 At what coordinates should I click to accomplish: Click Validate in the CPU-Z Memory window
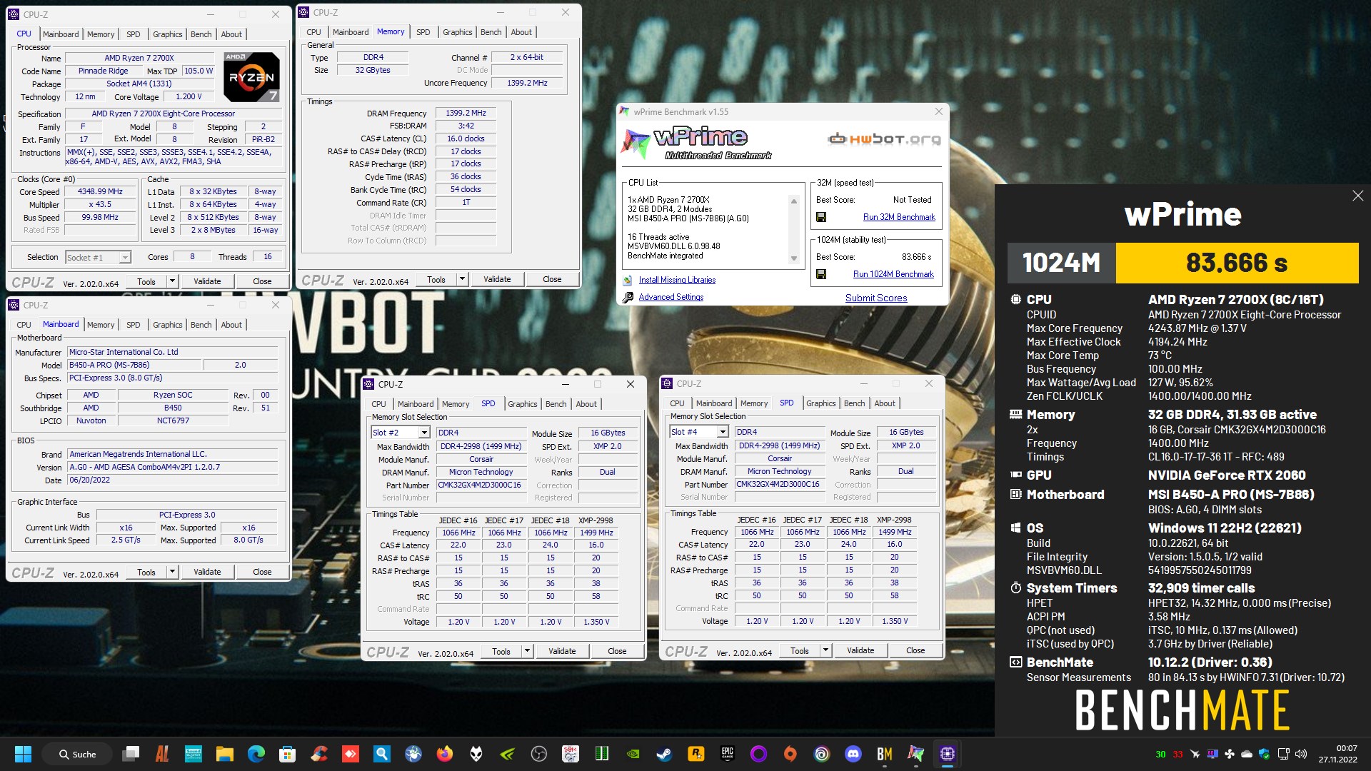point(497,279)
